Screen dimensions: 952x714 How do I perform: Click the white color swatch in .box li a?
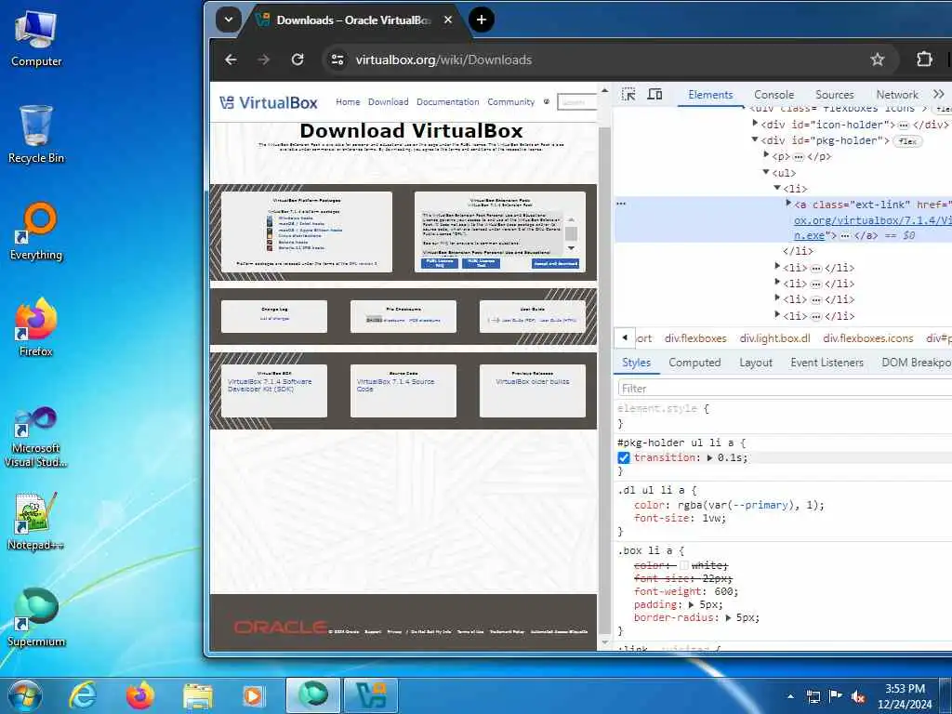684,565
